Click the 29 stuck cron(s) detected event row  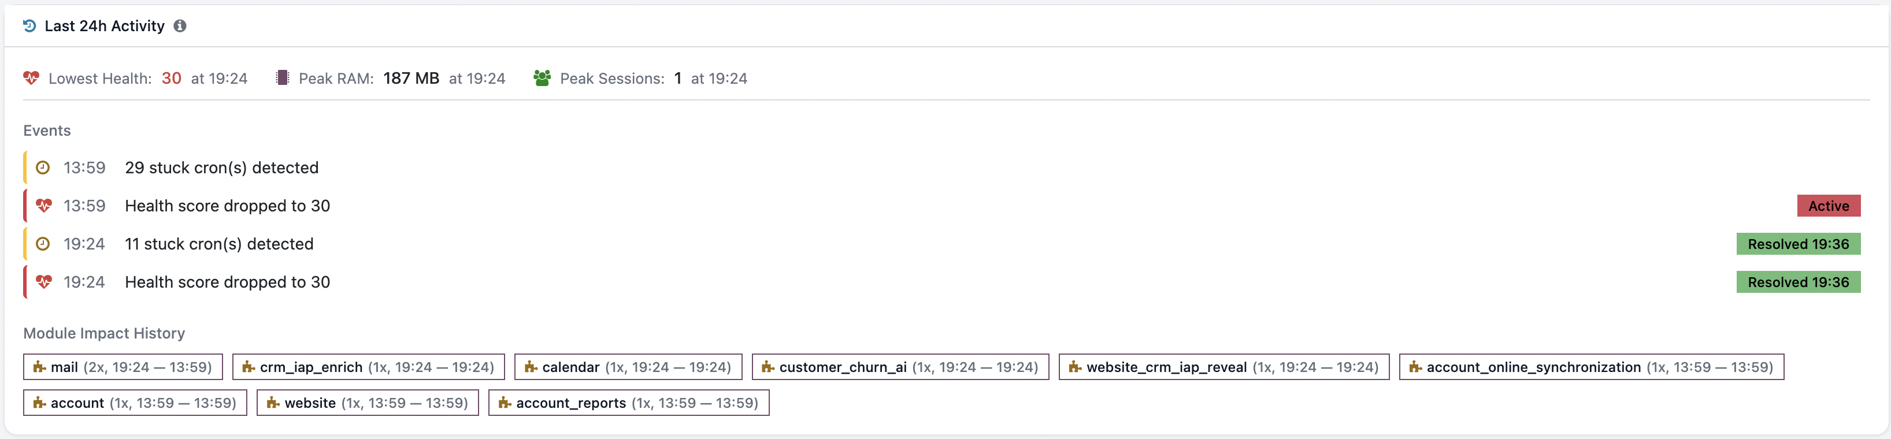[x=942, y=168]
